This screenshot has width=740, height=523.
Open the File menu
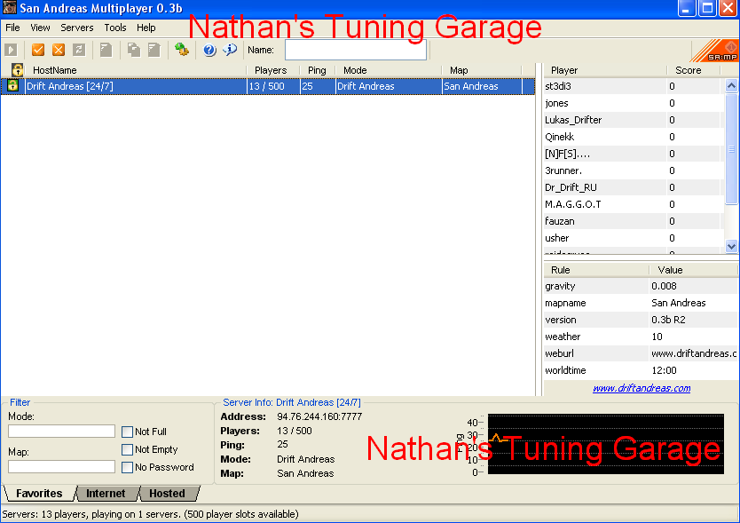tap(12, 28)
